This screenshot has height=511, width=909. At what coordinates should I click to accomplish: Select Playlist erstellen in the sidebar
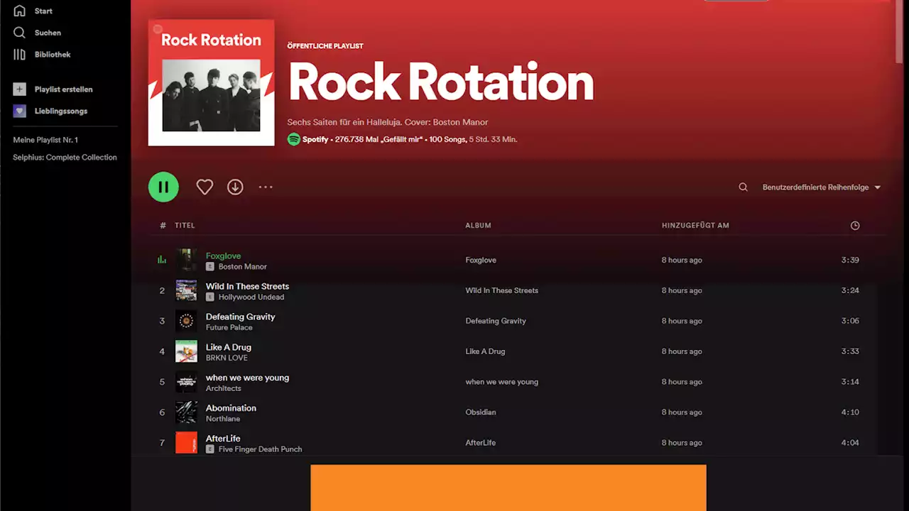pos(63,89)
